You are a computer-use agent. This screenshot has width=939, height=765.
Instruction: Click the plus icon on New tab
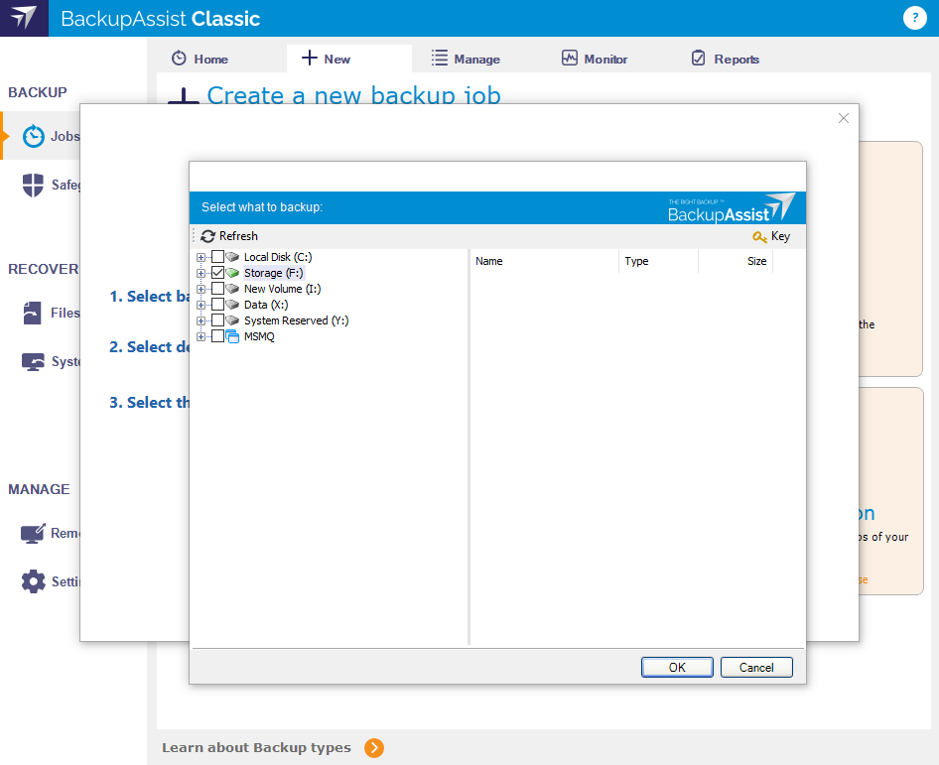tap(309, 58)
